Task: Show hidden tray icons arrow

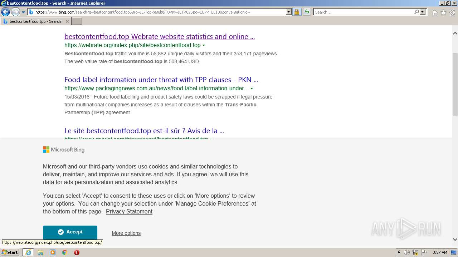Action: (399, 252)
